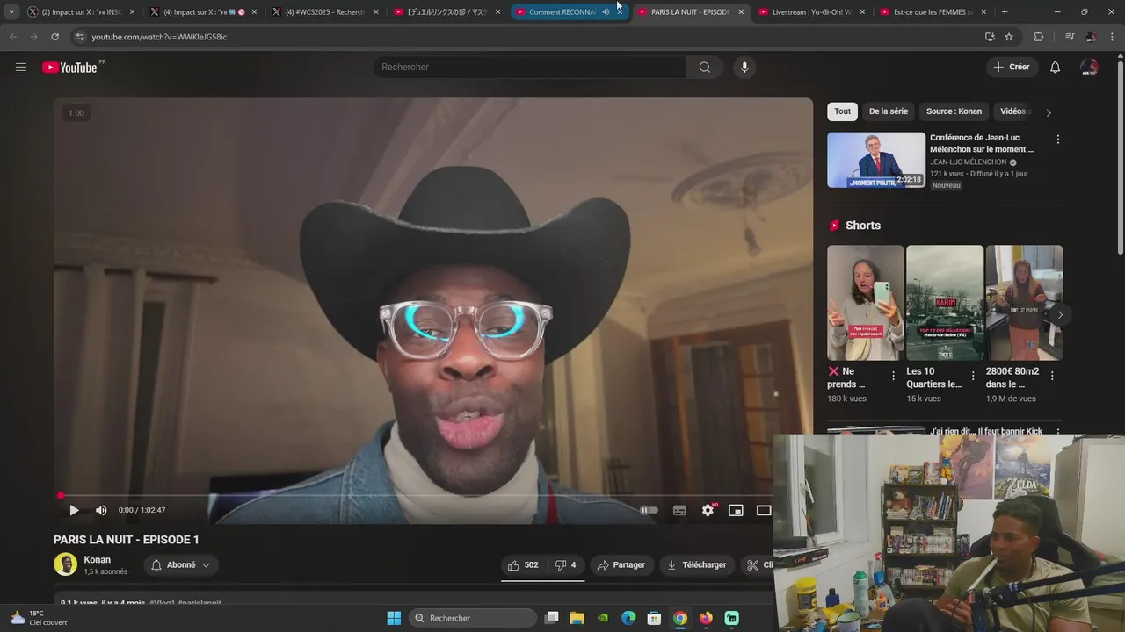
Task: Click the address bar URL
Action: tap(159, 37)
